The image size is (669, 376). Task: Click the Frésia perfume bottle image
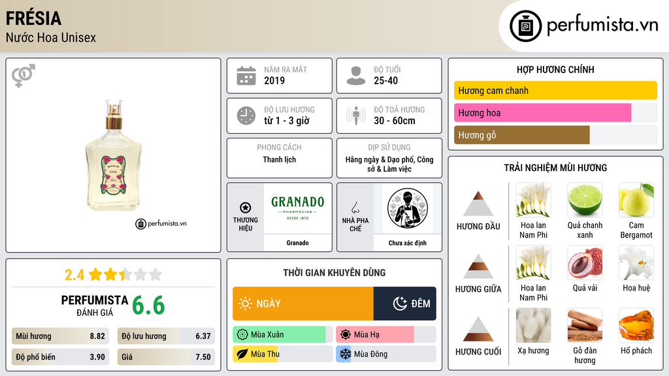tap(114, 155)
